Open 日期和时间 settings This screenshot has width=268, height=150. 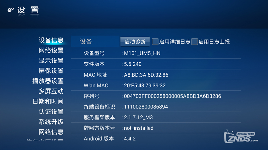click(x=48, y=101)
